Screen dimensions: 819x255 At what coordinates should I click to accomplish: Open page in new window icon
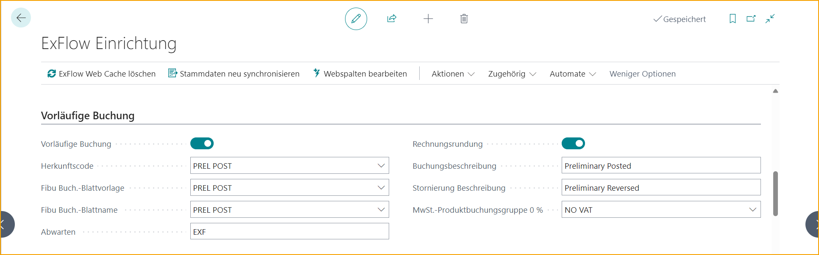coord(751,19)
